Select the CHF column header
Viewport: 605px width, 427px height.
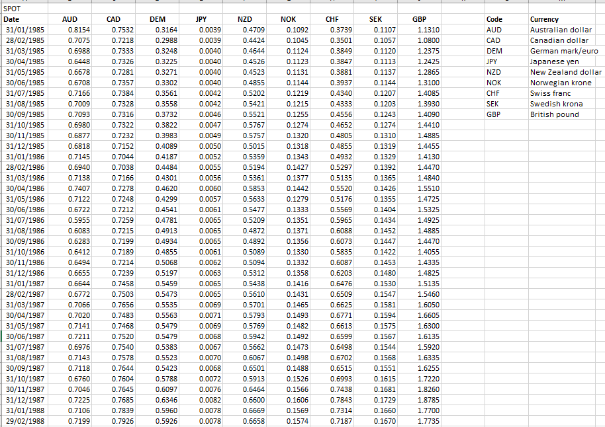pos(332,19)
